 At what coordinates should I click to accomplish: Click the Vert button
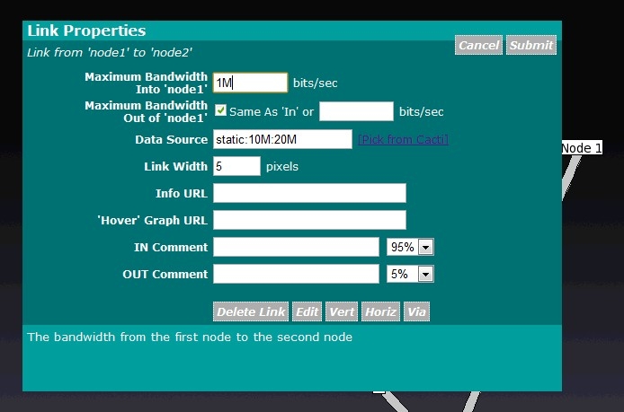click(342, 311)
